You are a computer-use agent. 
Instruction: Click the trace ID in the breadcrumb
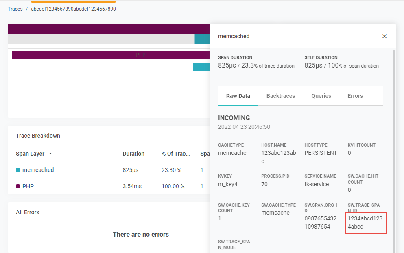click(x=73, y=9)
